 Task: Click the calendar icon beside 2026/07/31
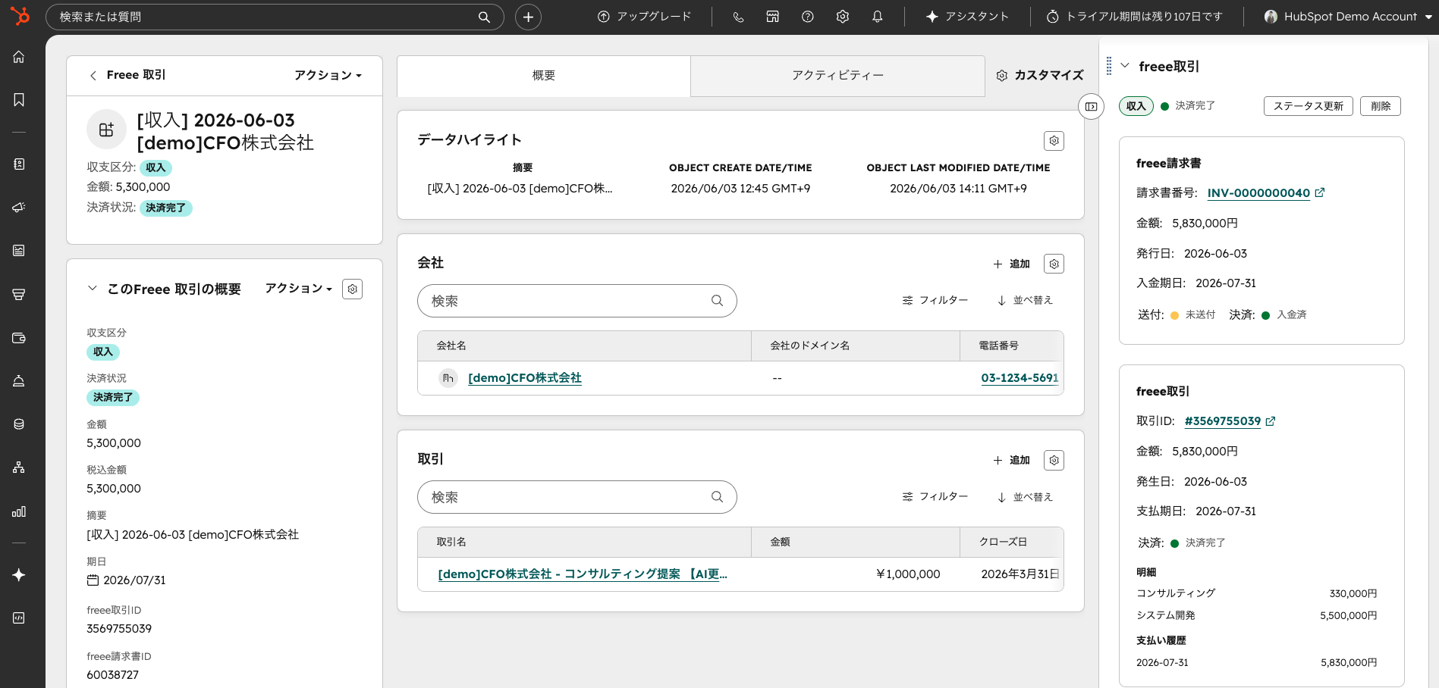tap(93, 580)
